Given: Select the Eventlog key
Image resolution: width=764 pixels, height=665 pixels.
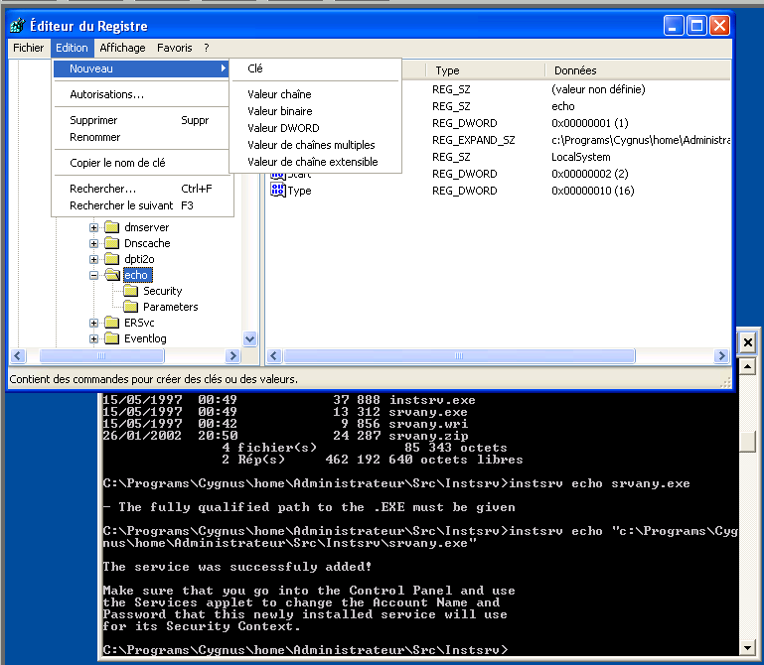Looking at the screenshot, I should 145,338.
